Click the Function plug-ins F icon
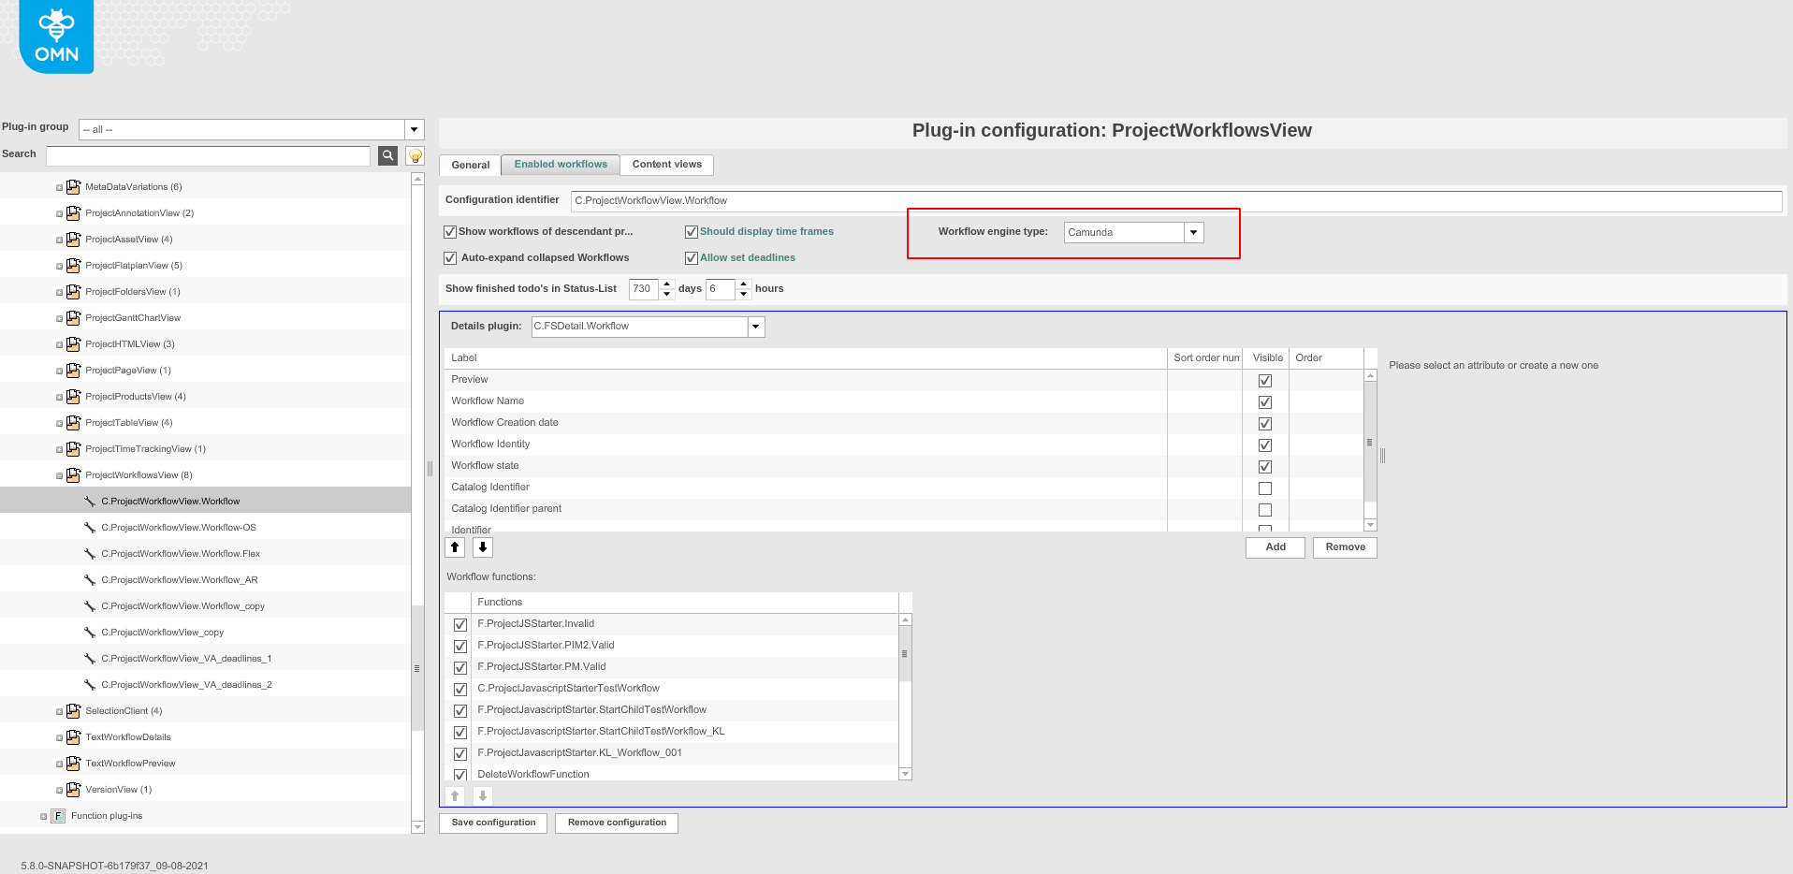 point(58,816)
